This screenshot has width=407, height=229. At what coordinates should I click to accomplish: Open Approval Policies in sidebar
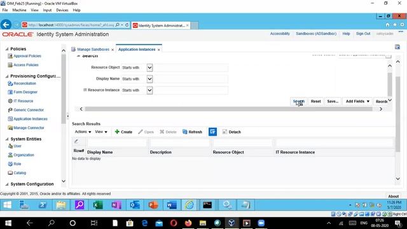coord(27,56)
